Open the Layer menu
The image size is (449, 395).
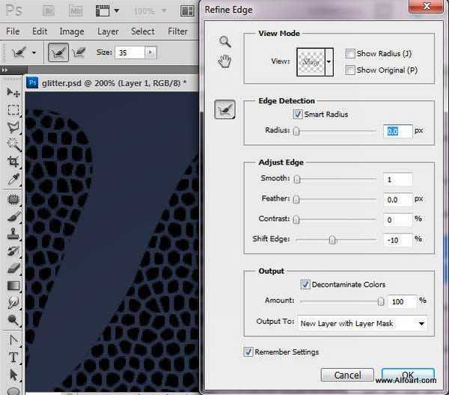(x=108, y=31)
